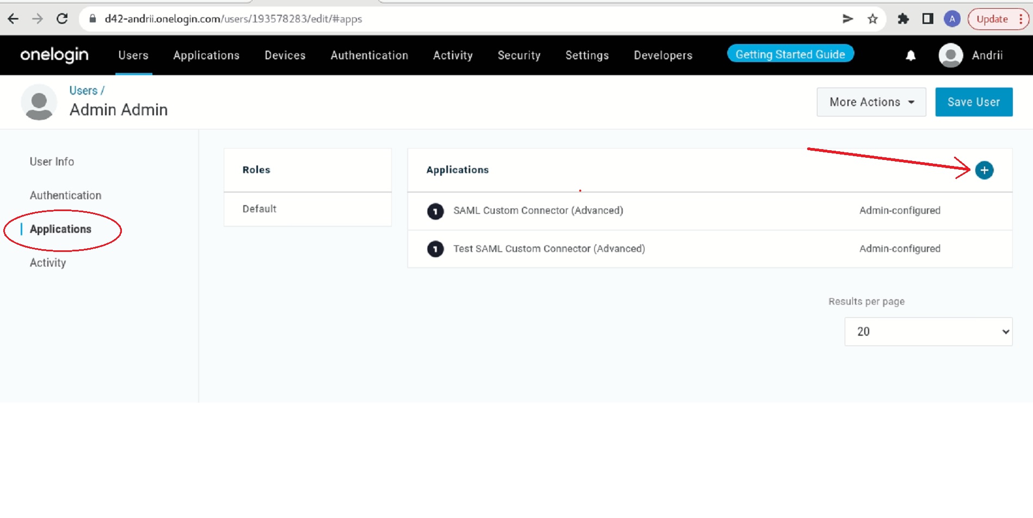Expand the More Actions dropdown
Viewport: 1033px width, 518px height.
click(871, 102)
